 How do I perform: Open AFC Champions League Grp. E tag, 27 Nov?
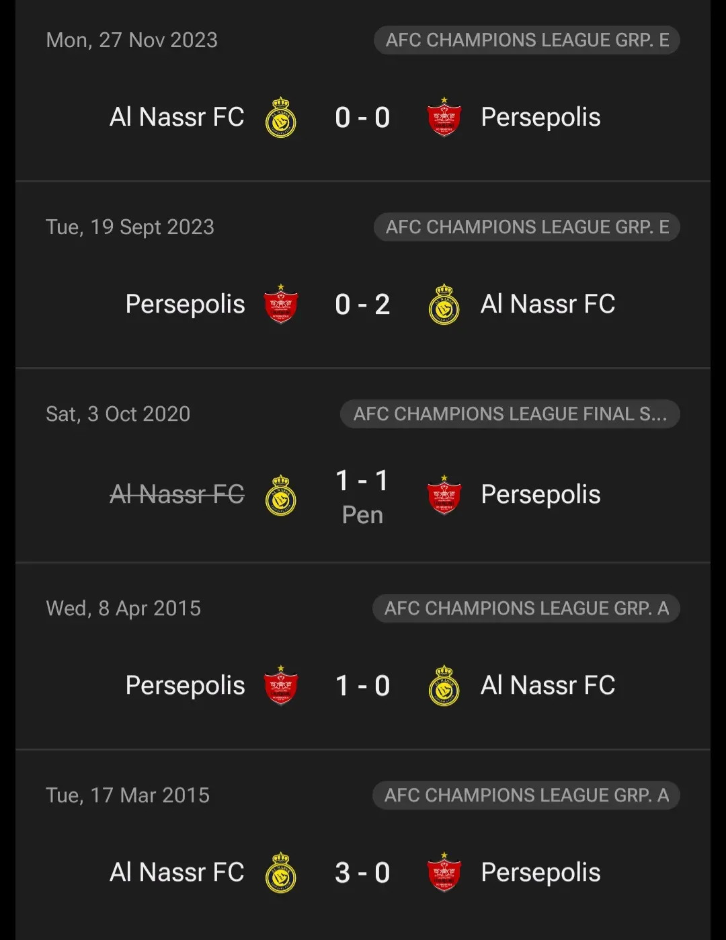point(527,40)
